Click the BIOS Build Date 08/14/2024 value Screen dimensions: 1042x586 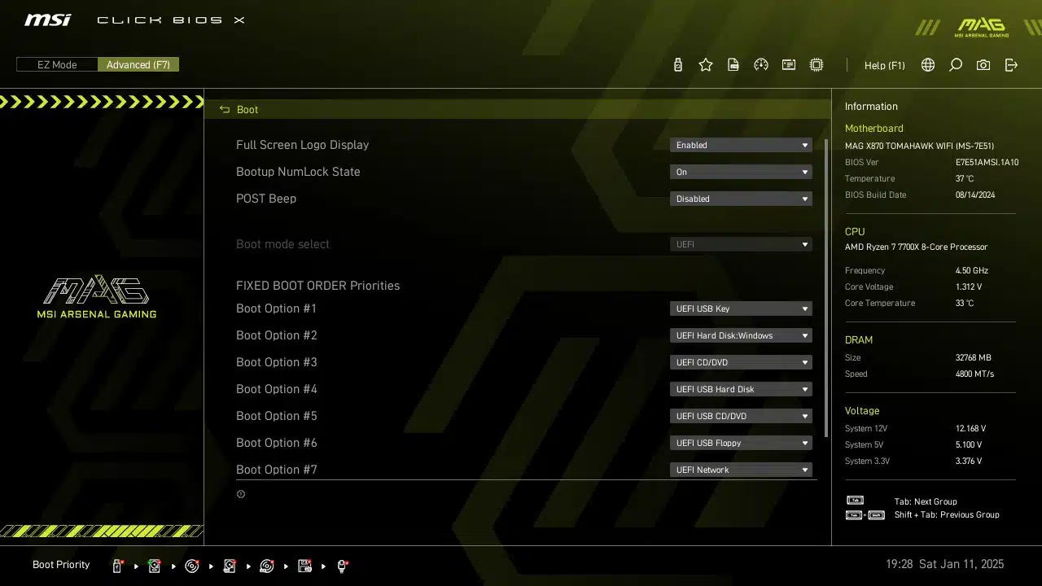pyautogui.click(x=975, y=195)
